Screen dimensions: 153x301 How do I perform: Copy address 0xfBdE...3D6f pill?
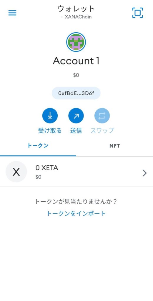pos(76,93)
